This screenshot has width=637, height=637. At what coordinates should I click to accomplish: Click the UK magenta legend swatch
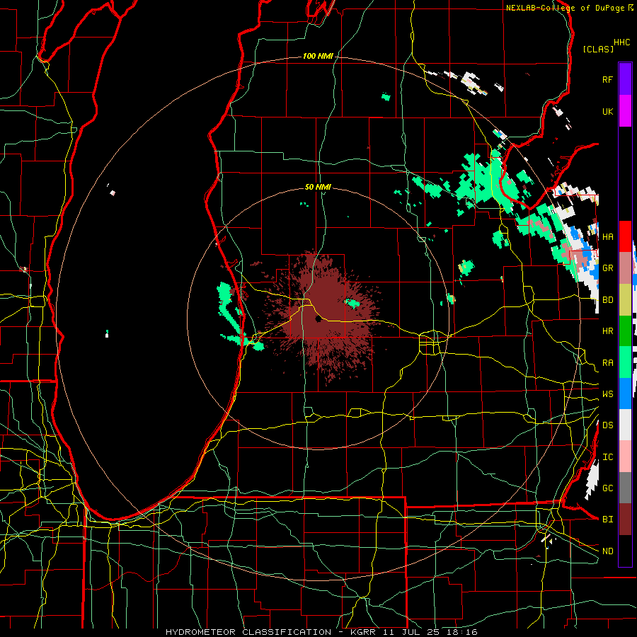pos(625,111)
